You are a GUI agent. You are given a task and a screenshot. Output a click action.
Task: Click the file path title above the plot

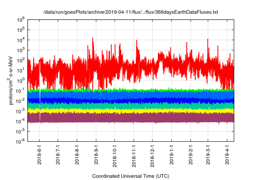131,12
